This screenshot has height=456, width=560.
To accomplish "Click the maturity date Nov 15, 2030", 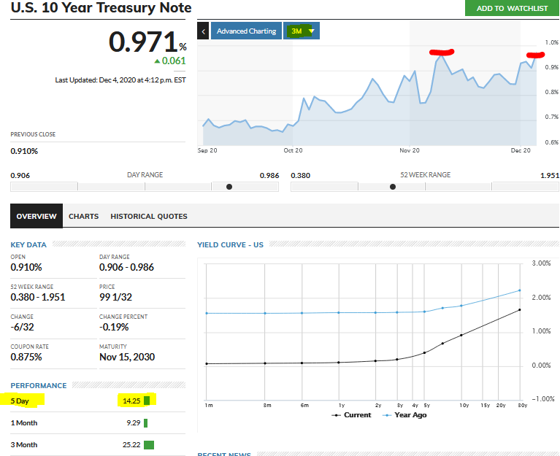I will tap(127, 358).
